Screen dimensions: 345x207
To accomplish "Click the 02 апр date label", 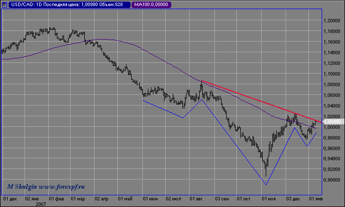I will [102, 198].
